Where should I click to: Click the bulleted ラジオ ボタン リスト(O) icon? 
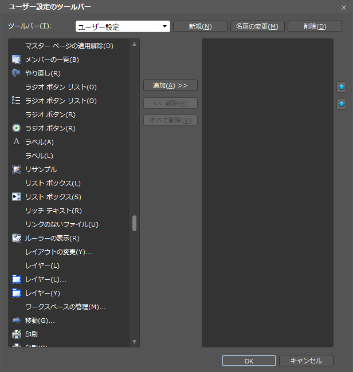pyautogui.click(x=17, y=101)
